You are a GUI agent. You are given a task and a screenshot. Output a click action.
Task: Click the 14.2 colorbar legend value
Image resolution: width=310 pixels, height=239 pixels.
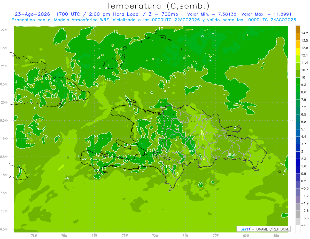click(x=304, y=33)
